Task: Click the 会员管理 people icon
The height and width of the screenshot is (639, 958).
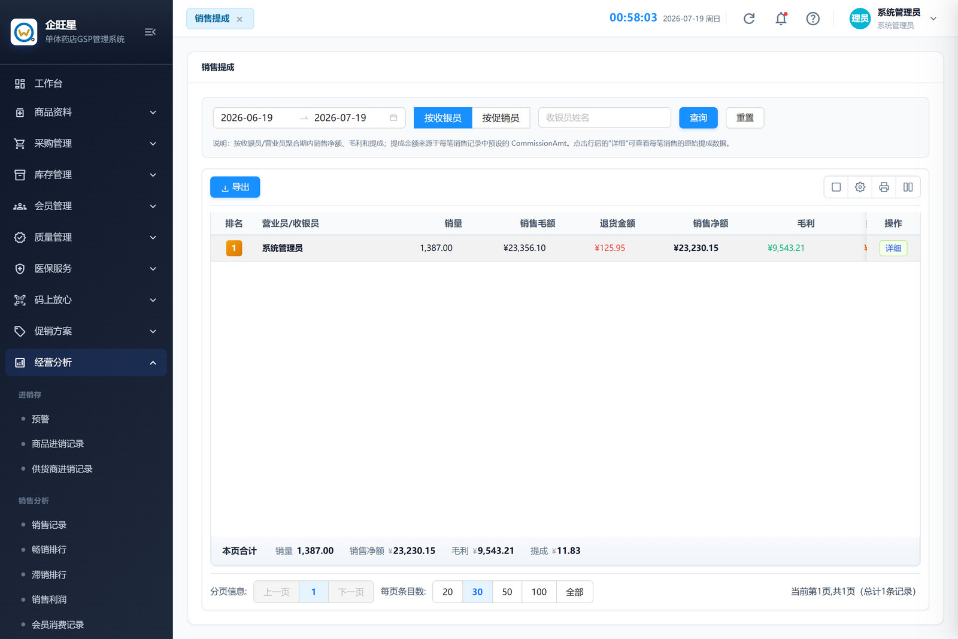Action: (20, 206)
